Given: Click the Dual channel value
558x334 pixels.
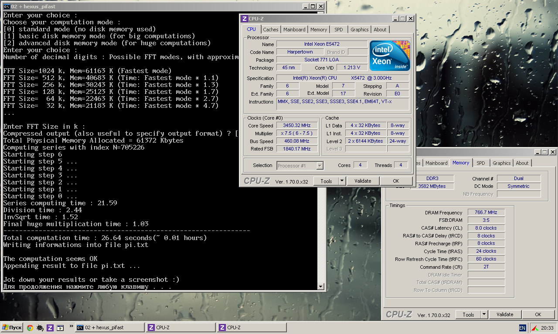Looking at the screenshot, I should coord(519,178).
